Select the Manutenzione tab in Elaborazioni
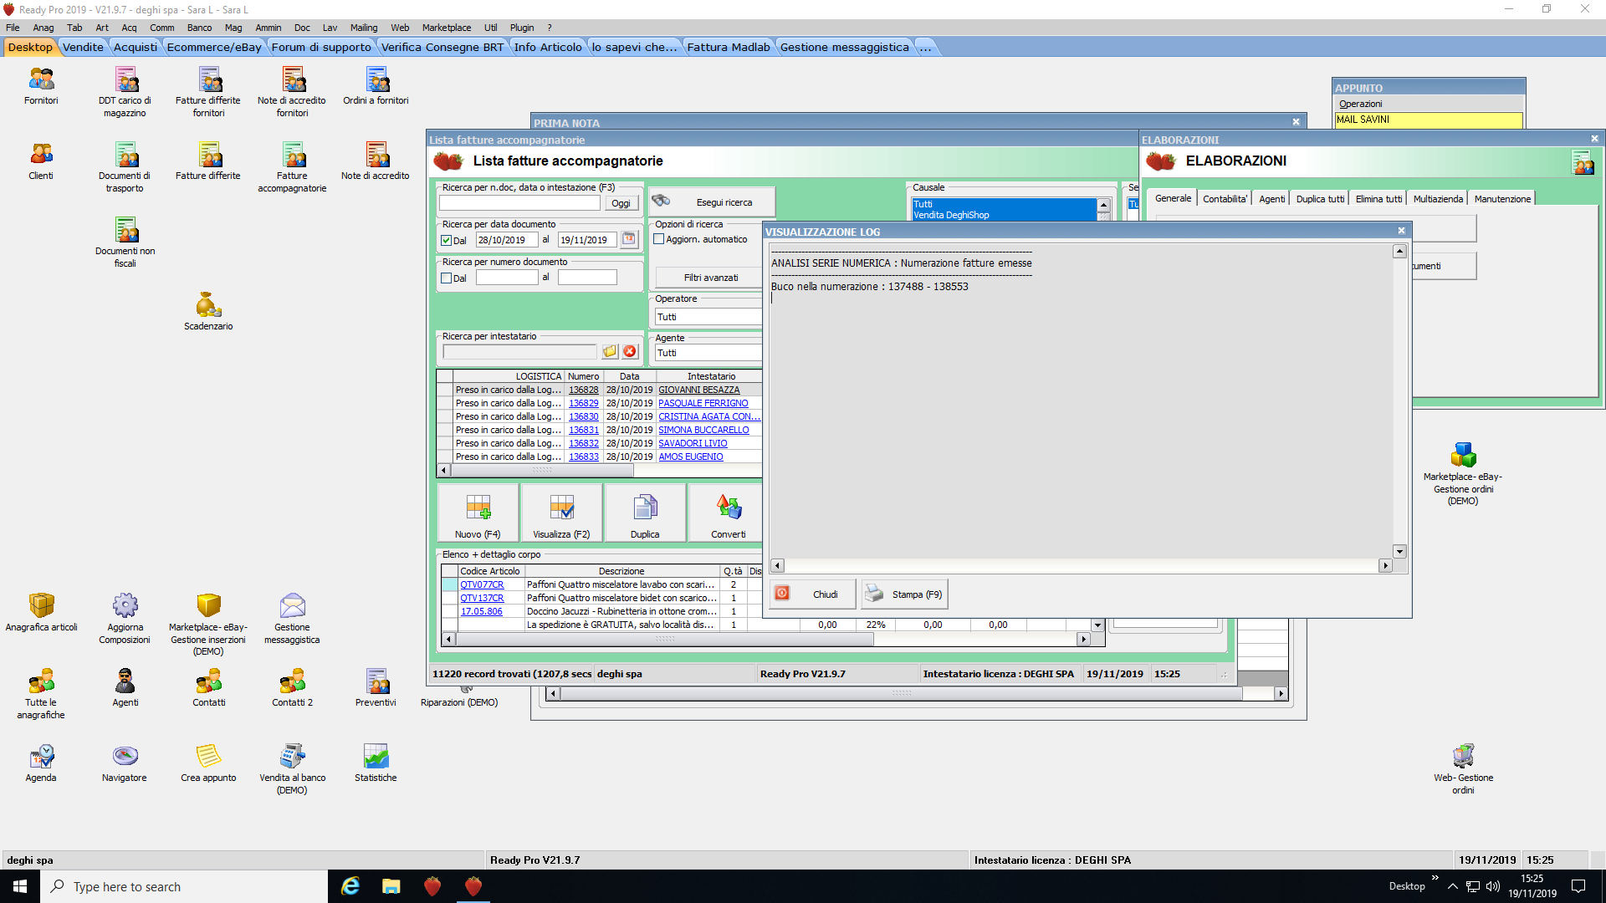Viewport: 1606px width, 903px height. 1502,199
